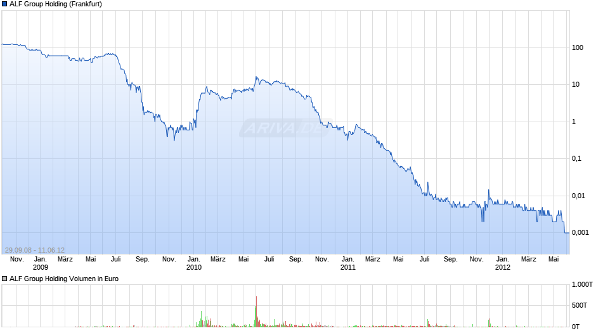Viewport: 596px width, 333px height.
Task: Click the volume axis label '1.000T'
Action: pyautogui.click(x=582, y=284)
